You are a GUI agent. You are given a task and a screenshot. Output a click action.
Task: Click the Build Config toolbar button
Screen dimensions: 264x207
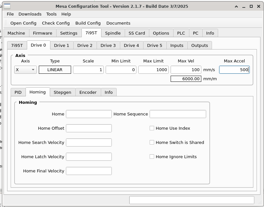click(x=88, y=23)
